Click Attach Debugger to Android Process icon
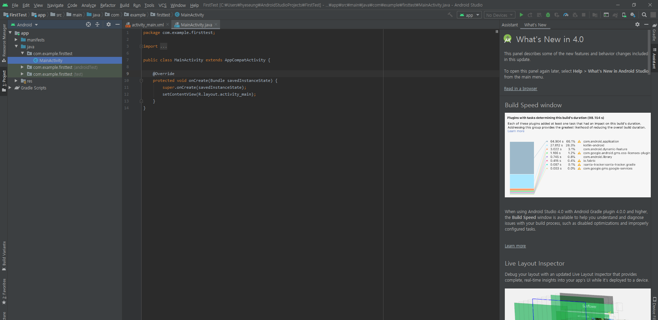The width and height of the screenshot is (658, 320). (575, 15)
